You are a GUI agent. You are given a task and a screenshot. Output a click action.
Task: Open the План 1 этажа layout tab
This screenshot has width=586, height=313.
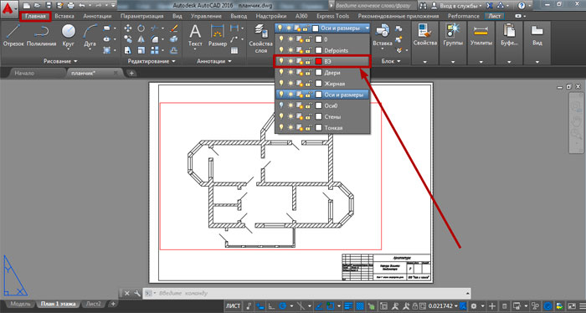58,304
